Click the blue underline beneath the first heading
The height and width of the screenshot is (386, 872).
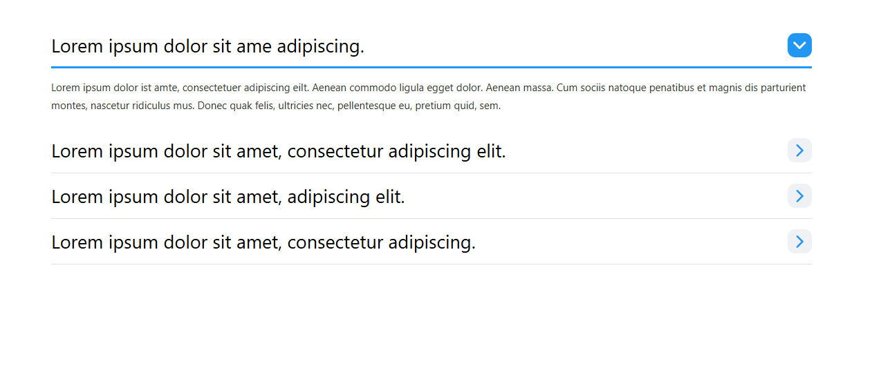[x=432, y=67]
